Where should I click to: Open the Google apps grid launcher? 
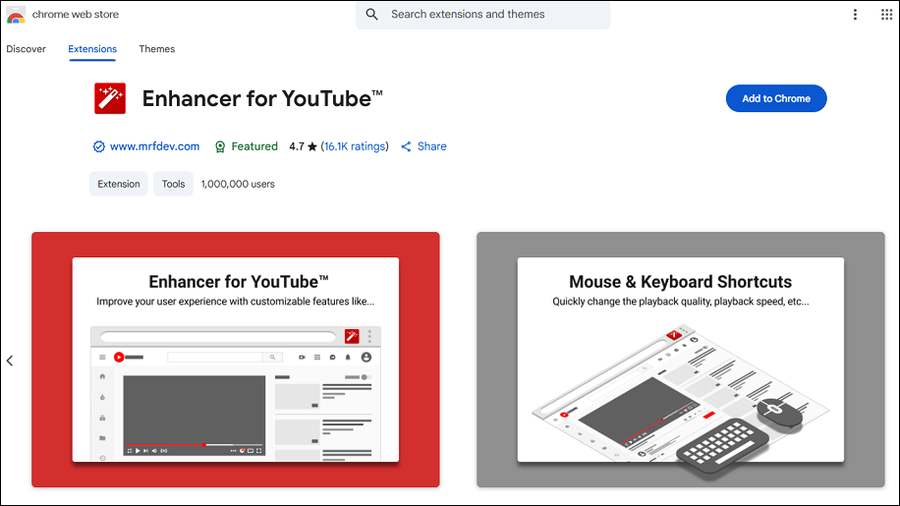(886, 15)
